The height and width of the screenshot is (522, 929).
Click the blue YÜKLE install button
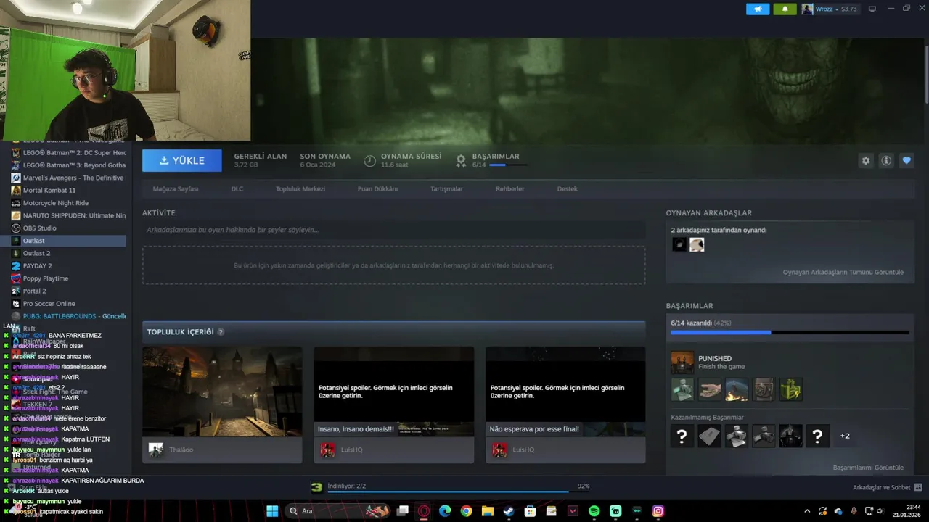(x=182, y=161)
